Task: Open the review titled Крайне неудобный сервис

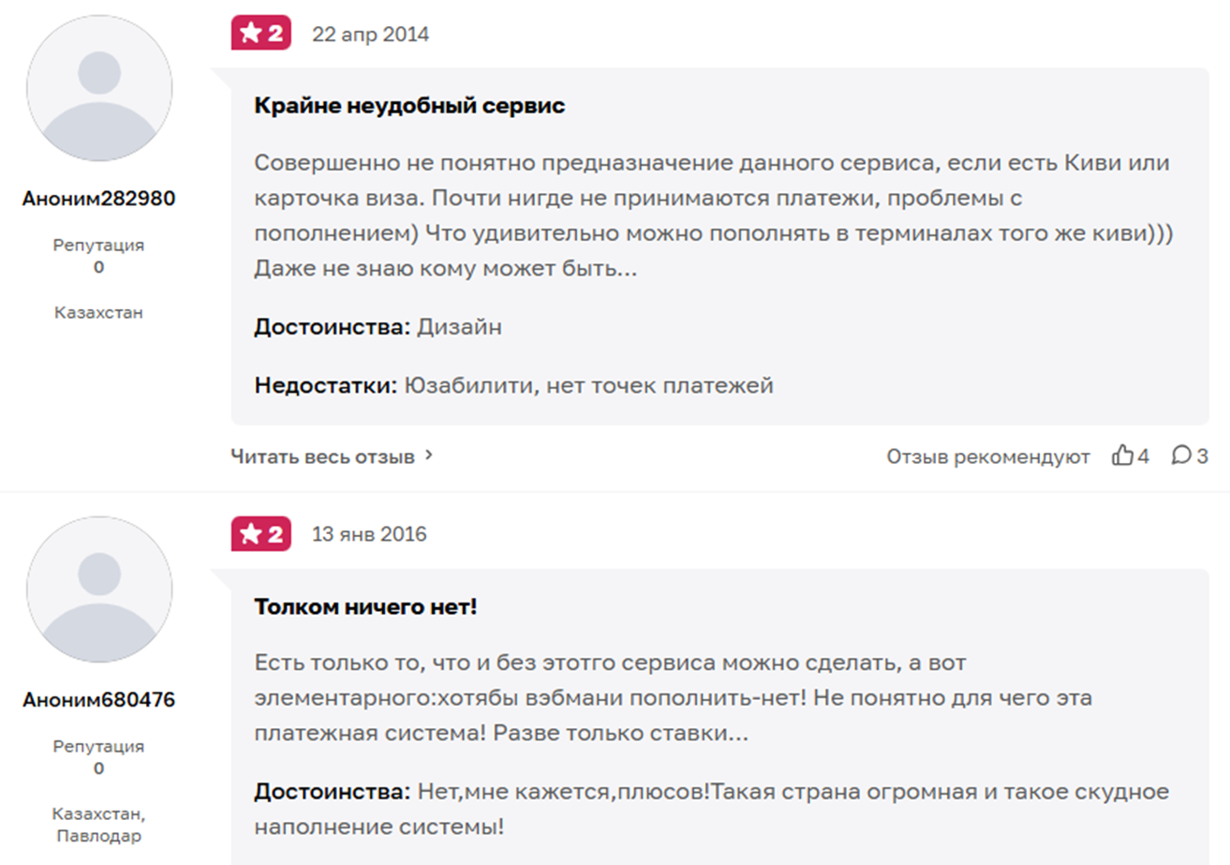Action: click(x=409, y=105)
